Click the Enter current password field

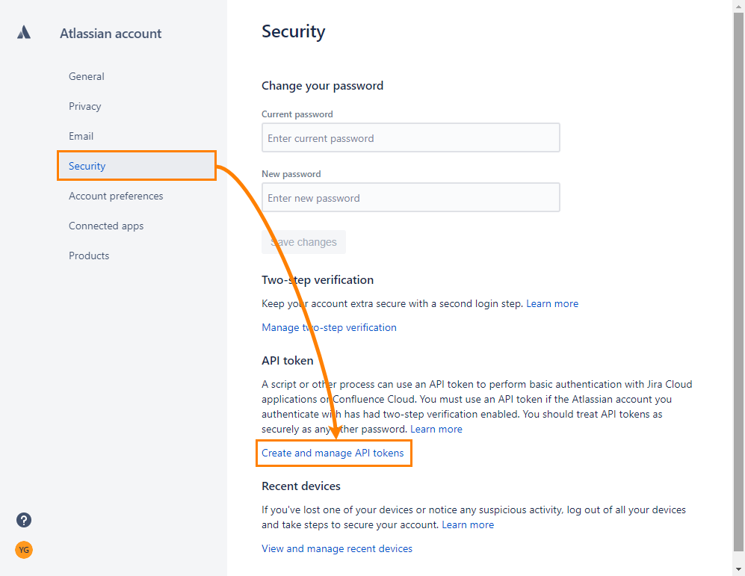[410, 137]
